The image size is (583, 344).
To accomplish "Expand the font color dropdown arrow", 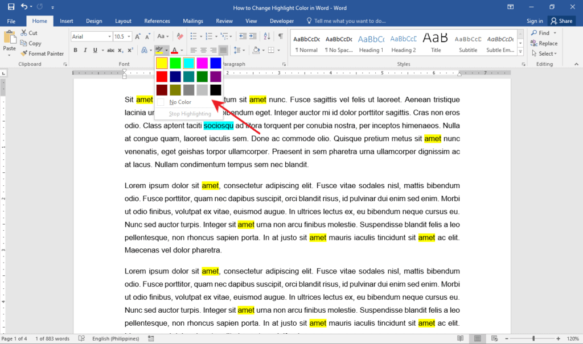I will click(x=182, y=50).
